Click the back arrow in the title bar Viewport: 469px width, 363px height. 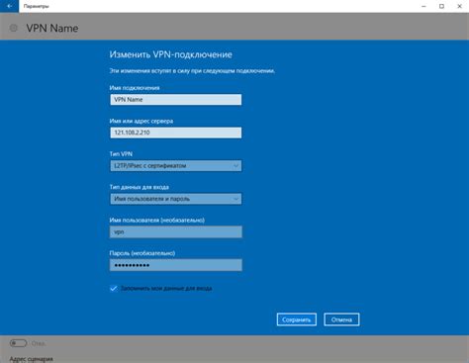tap(9, 6)
